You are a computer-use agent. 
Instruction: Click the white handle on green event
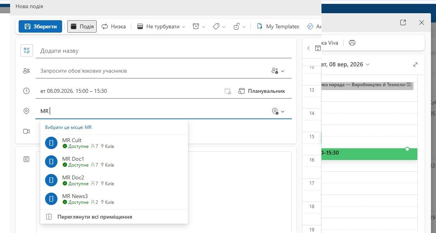pos(407,149)
